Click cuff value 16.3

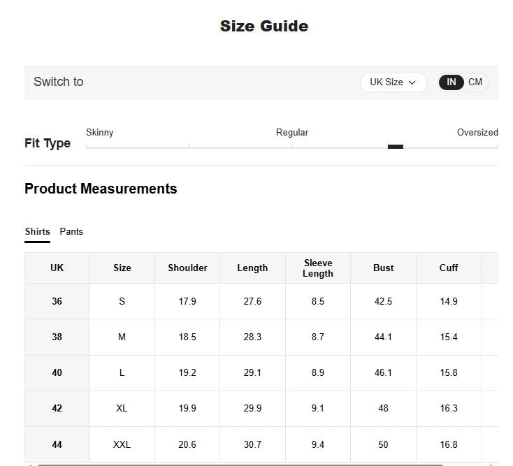(x=449, y=408)
